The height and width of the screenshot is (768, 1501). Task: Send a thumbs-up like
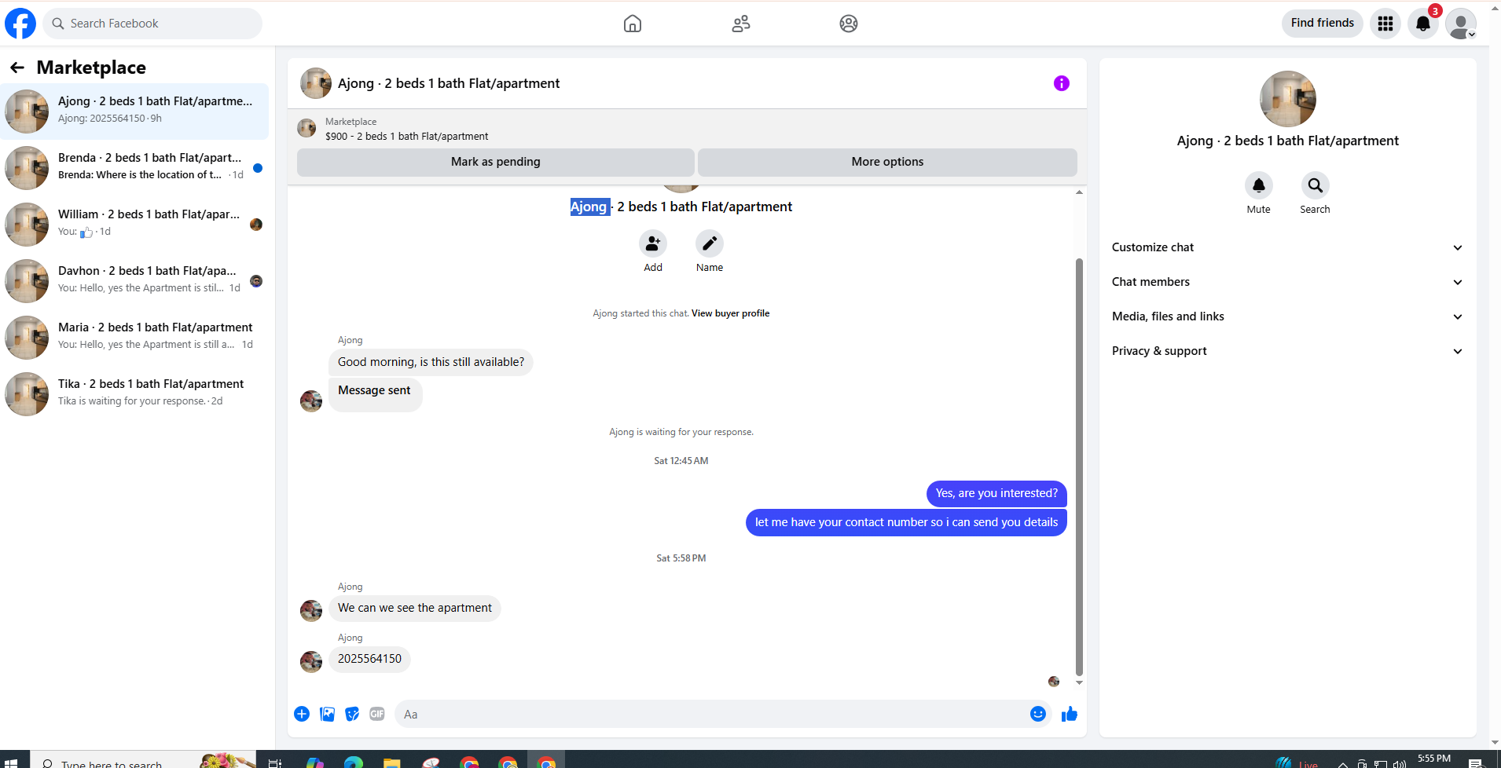coord(1070,714)
